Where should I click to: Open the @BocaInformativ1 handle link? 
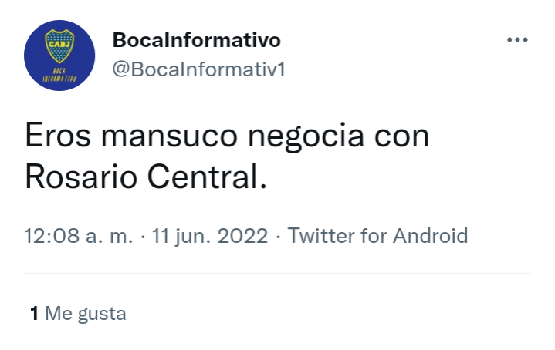tap(198, 69)
